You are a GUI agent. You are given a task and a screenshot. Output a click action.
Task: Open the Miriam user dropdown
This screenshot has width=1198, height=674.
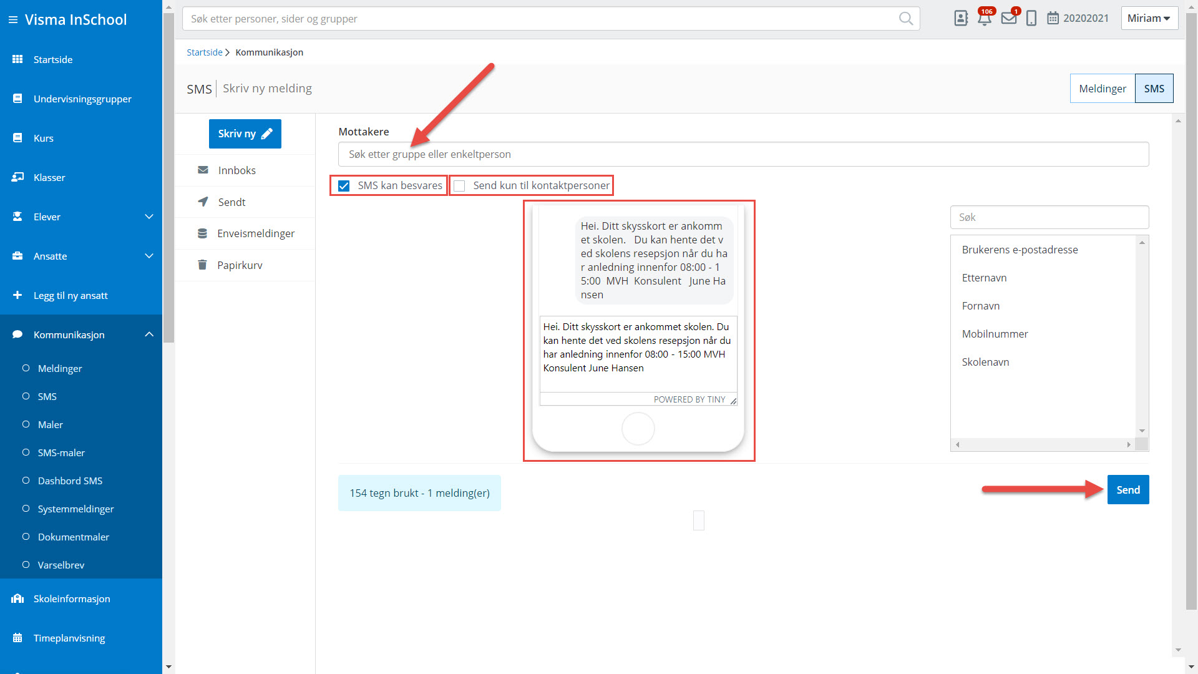1149,18
